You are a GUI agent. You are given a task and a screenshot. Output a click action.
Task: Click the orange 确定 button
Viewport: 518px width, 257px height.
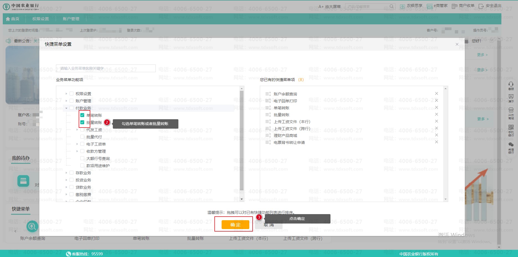coord(235,225)
